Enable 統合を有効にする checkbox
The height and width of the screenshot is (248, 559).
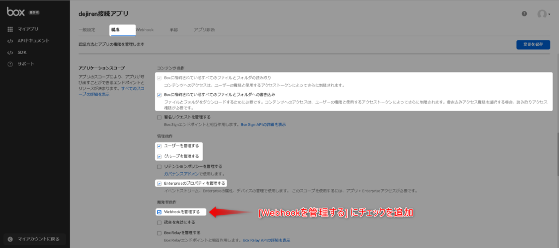pos(159,223)
